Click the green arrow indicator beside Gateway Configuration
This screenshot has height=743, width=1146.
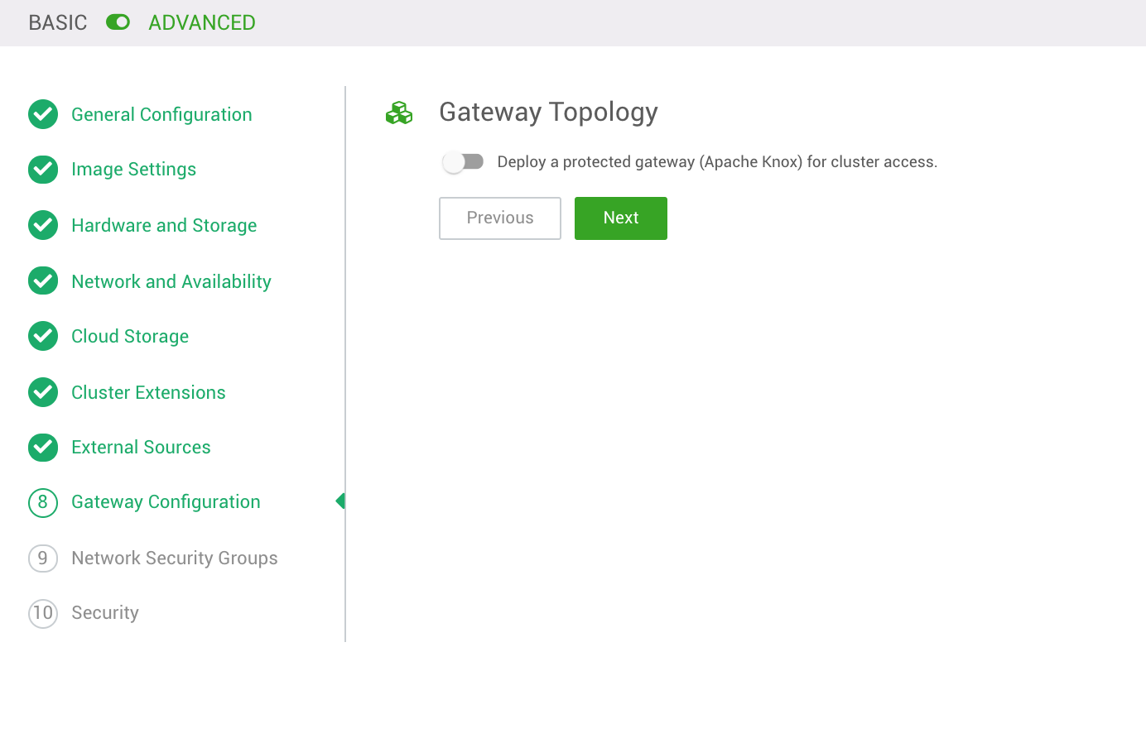coord(340,501)
